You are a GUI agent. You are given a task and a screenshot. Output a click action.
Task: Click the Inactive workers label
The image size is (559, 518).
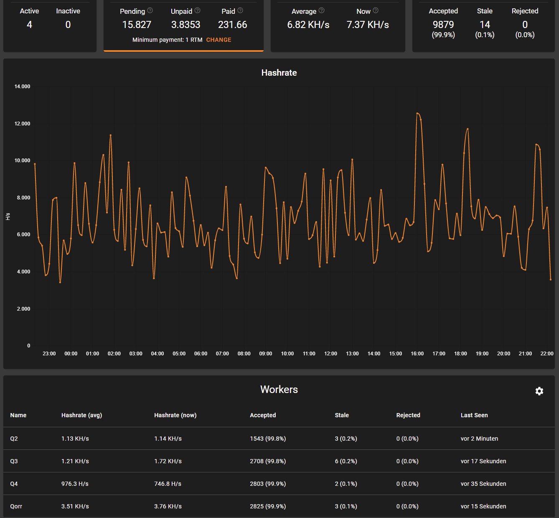(x=68, y=11)
